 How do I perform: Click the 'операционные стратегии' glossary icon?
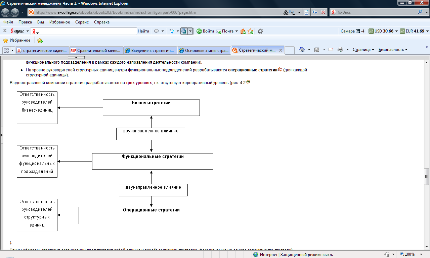pyautogui.click(x=280, y=70)
